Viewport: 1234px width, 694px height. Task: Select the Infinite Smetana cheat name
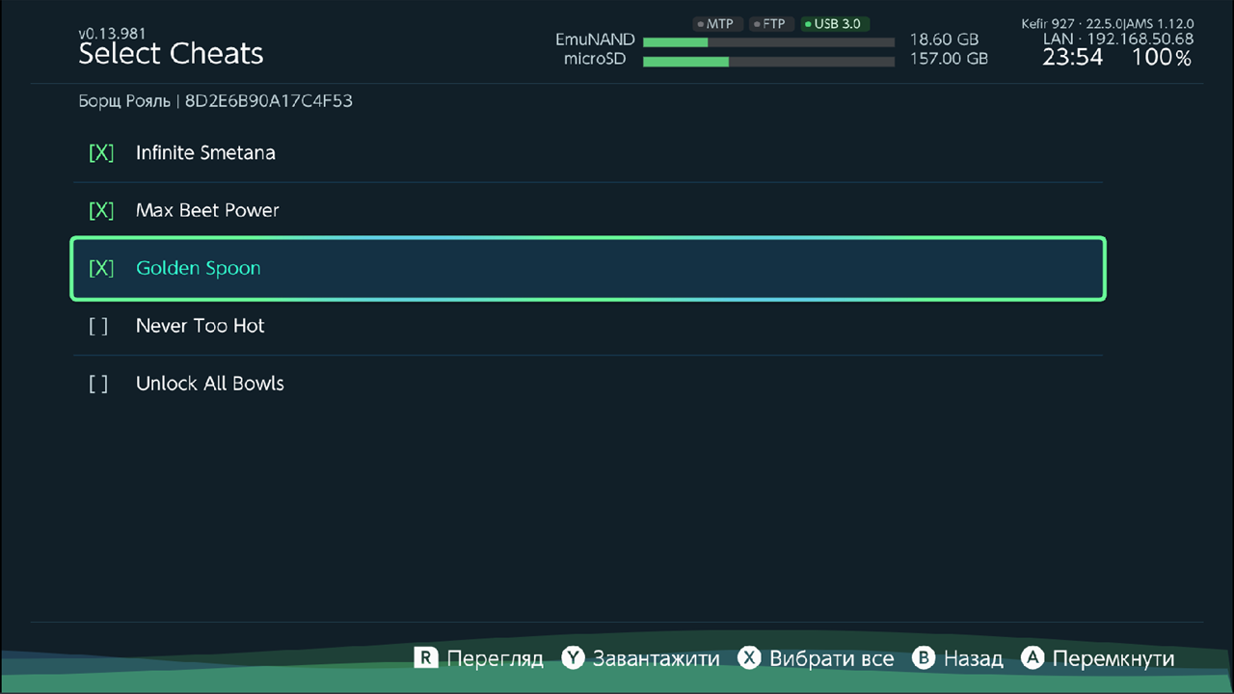(205, 153)
